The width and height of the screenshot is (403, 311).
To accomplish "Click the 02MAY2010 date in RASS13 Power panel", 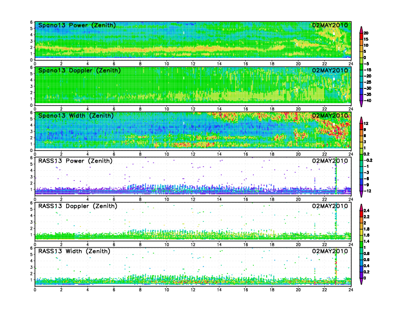I will click(x=330, y=161).
